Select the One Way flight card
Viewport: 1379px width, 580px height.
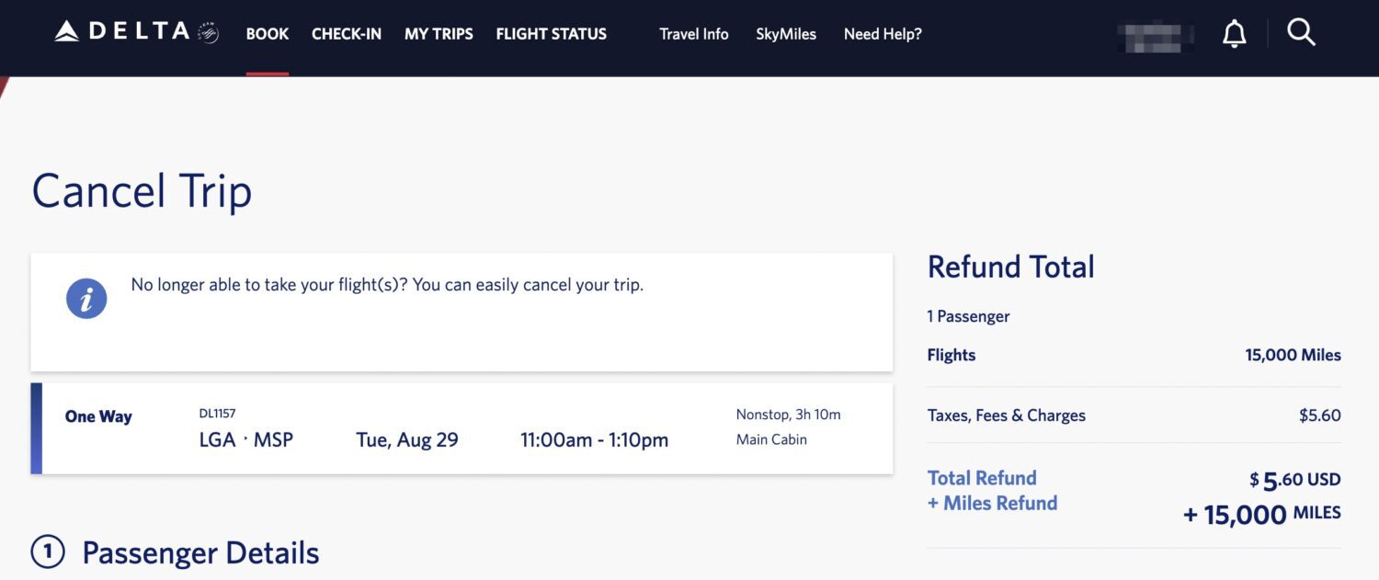[460, 427]
